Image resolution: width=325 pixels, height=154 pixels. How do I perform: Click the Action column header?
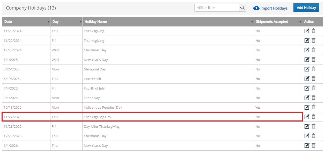[x=312, y=22]
